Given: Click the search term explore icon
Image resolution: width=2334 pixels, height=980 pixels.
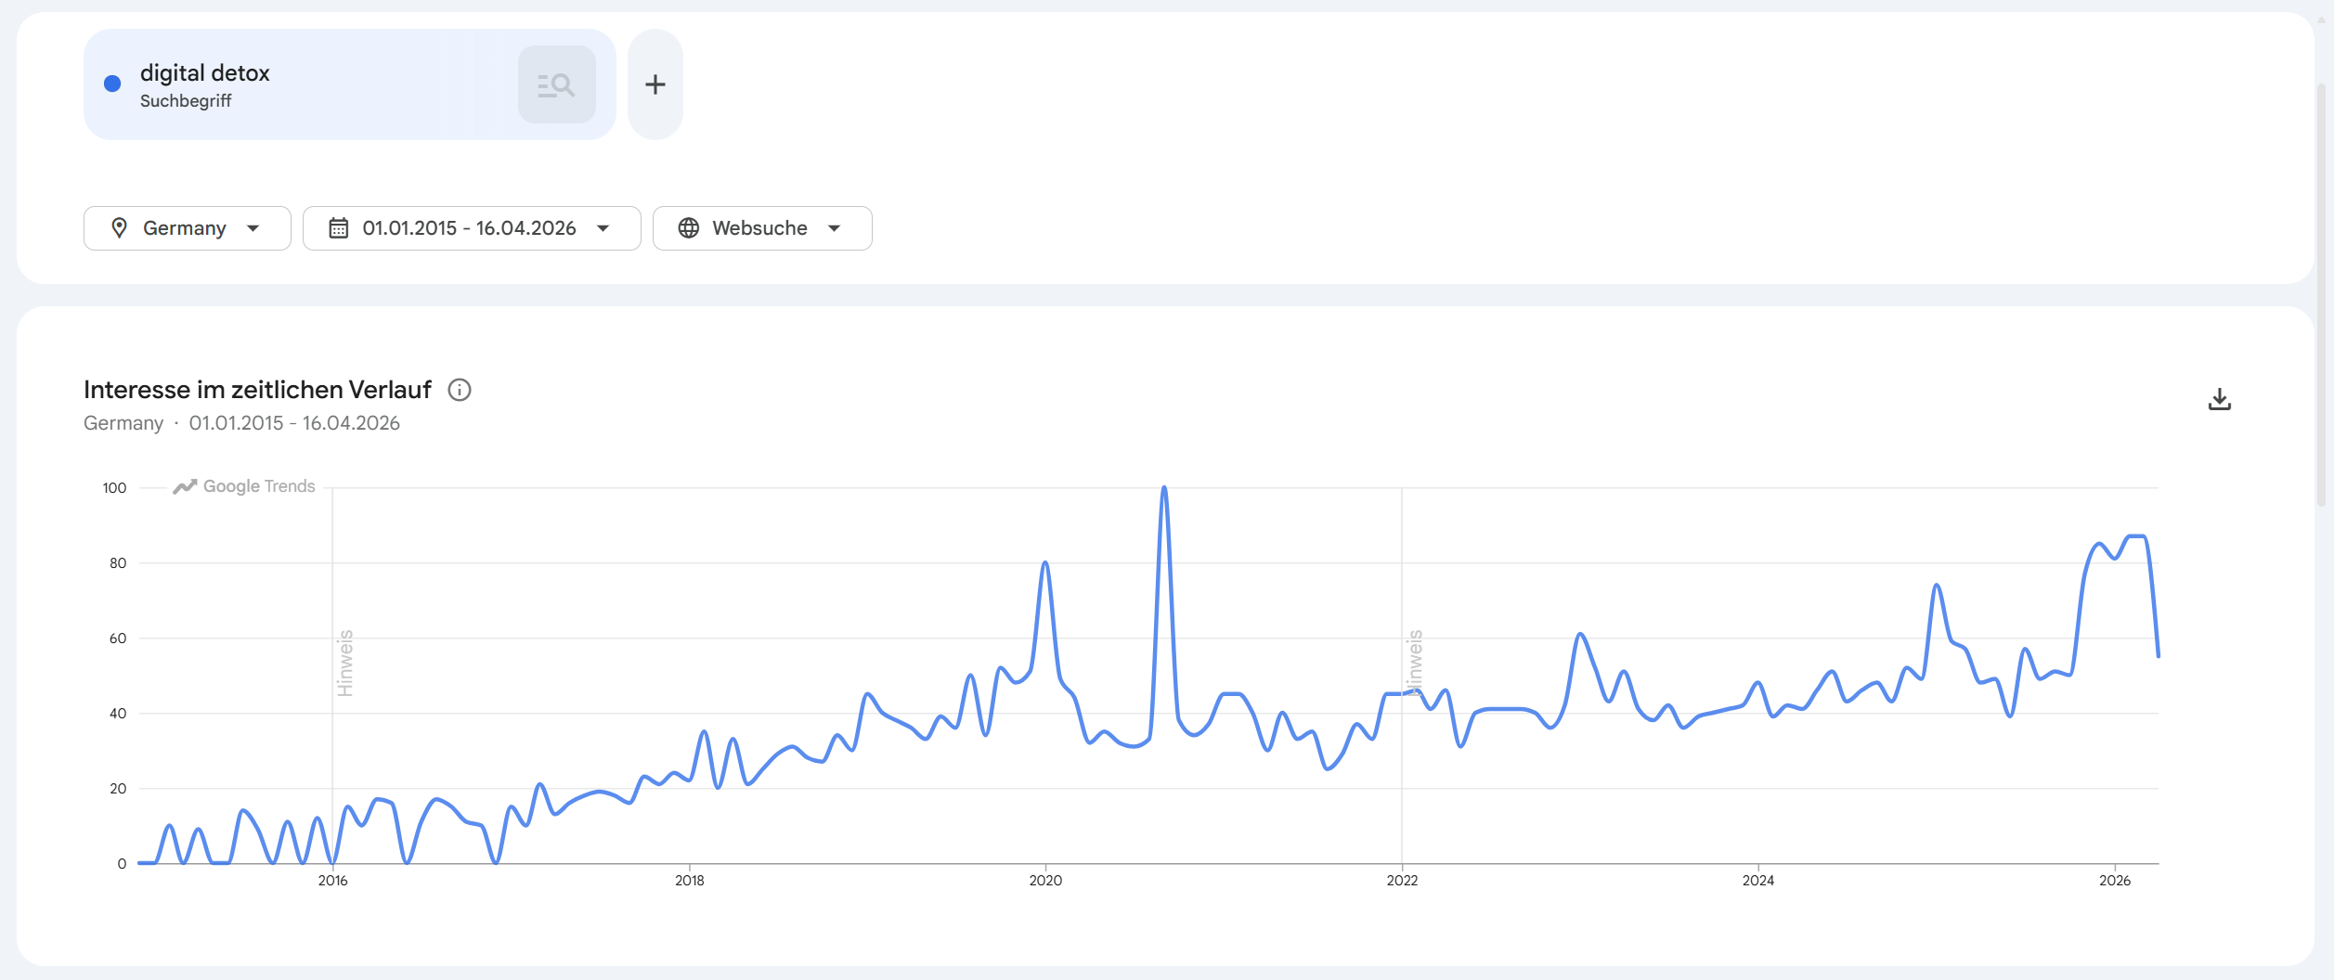Looking at the screenshot, I should [x=556, y=85].
